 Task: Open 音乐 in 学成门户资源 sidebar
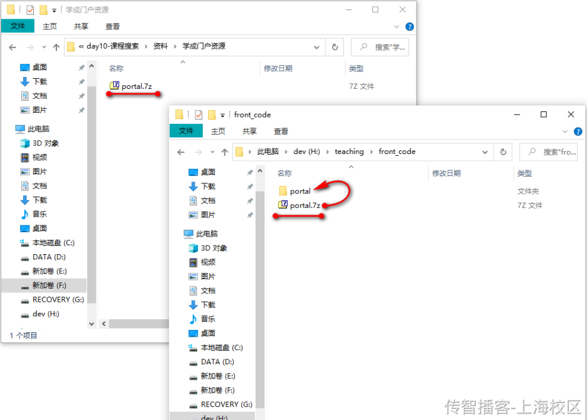tap(34, 214)
